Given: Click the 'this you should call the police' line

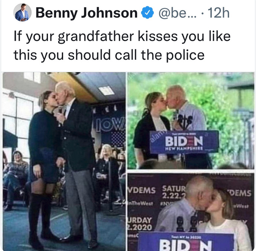Looking at the screenshot, I should coord(109,55).
